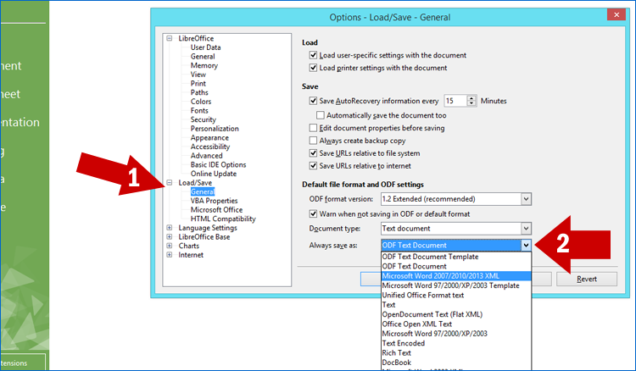Collapse the Load/Save tree node
636x371 pixels.
point(170,182)
